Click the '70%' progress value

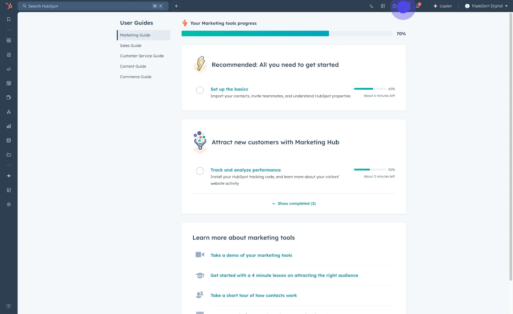[x=401, y=34]
